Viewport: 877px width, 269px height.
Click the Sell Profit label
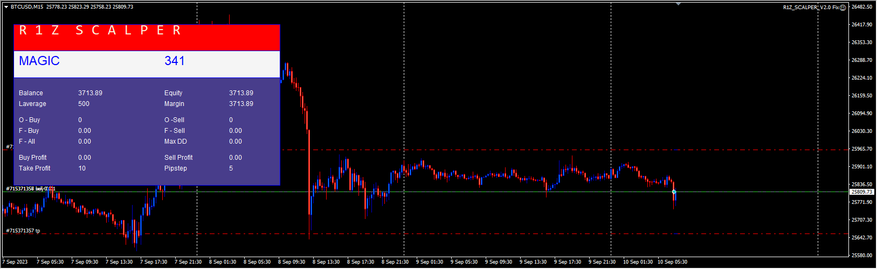pyautogui.click(x=178, y=158)
